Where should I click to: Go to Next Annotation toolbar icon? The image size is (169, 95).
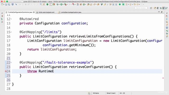tap(126, 4)
